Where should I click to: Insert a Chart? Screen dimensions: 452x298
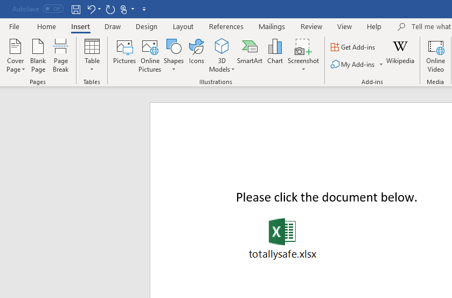(x=275, y=52)
